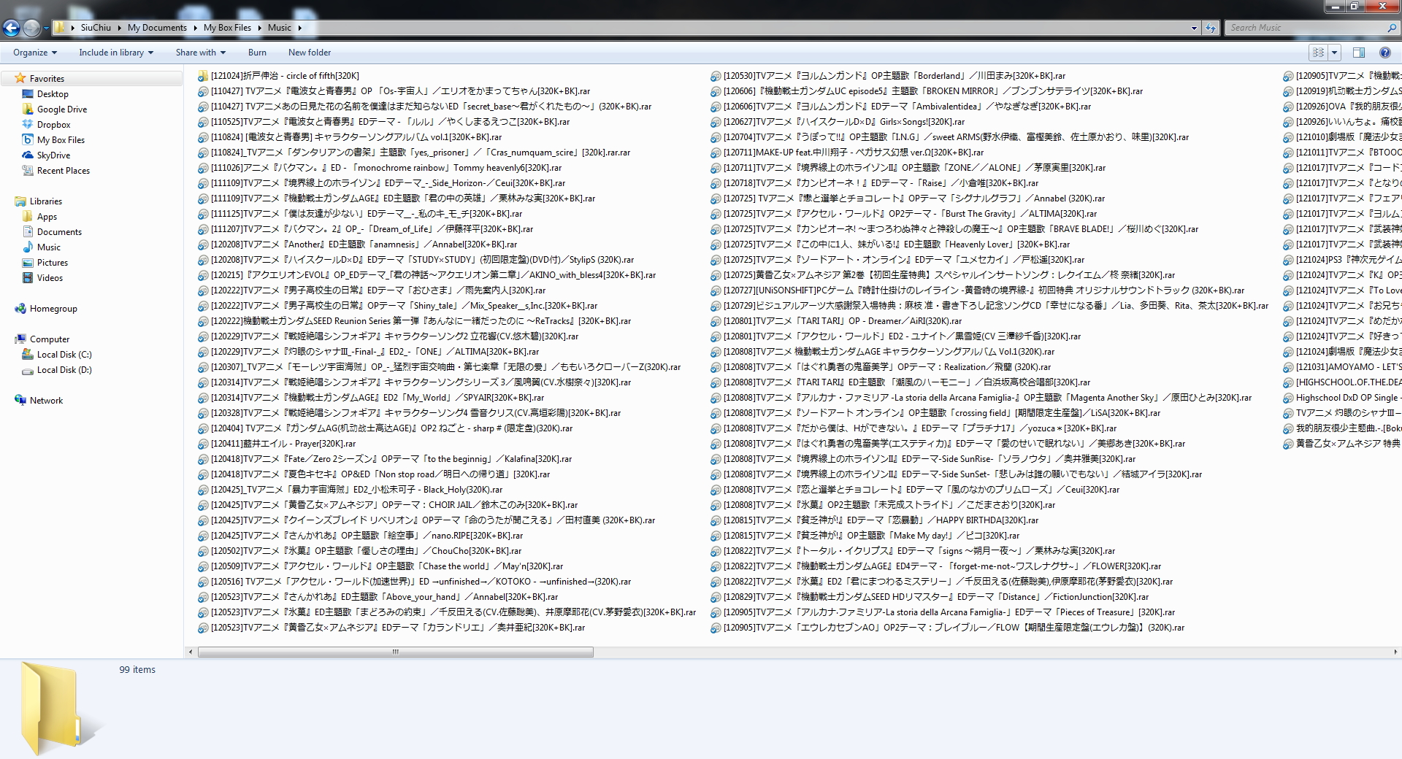Click the New folder button
This screenshot has height=759, width=1402.
coord(309,53)
